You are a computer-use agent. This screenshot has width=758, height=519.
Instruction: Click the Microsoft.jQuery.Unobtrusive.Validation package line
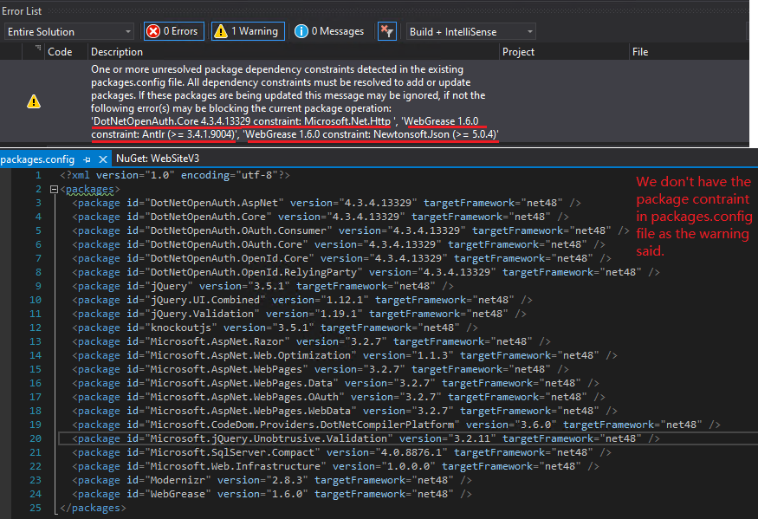click(x=366, y=438)
